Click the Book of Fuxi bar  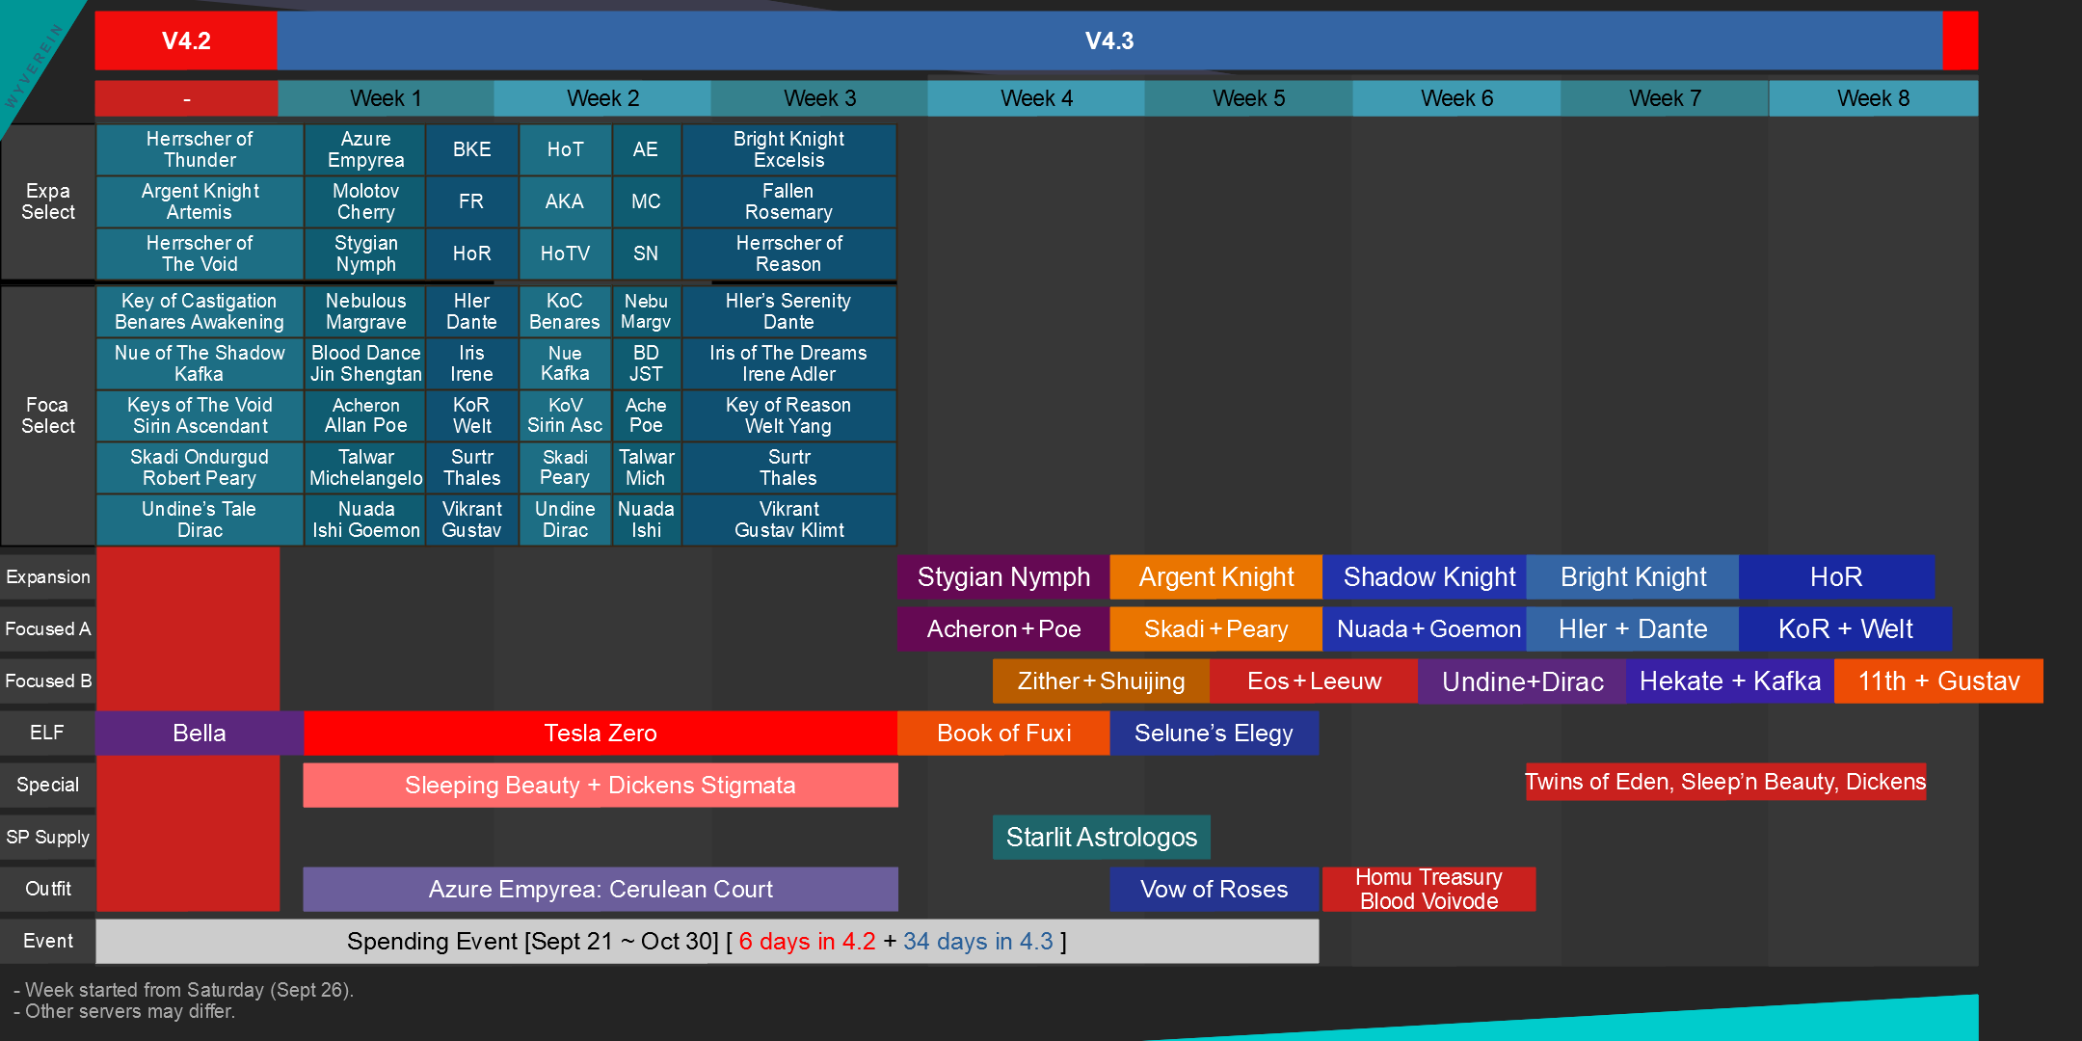coord(1003,733)
